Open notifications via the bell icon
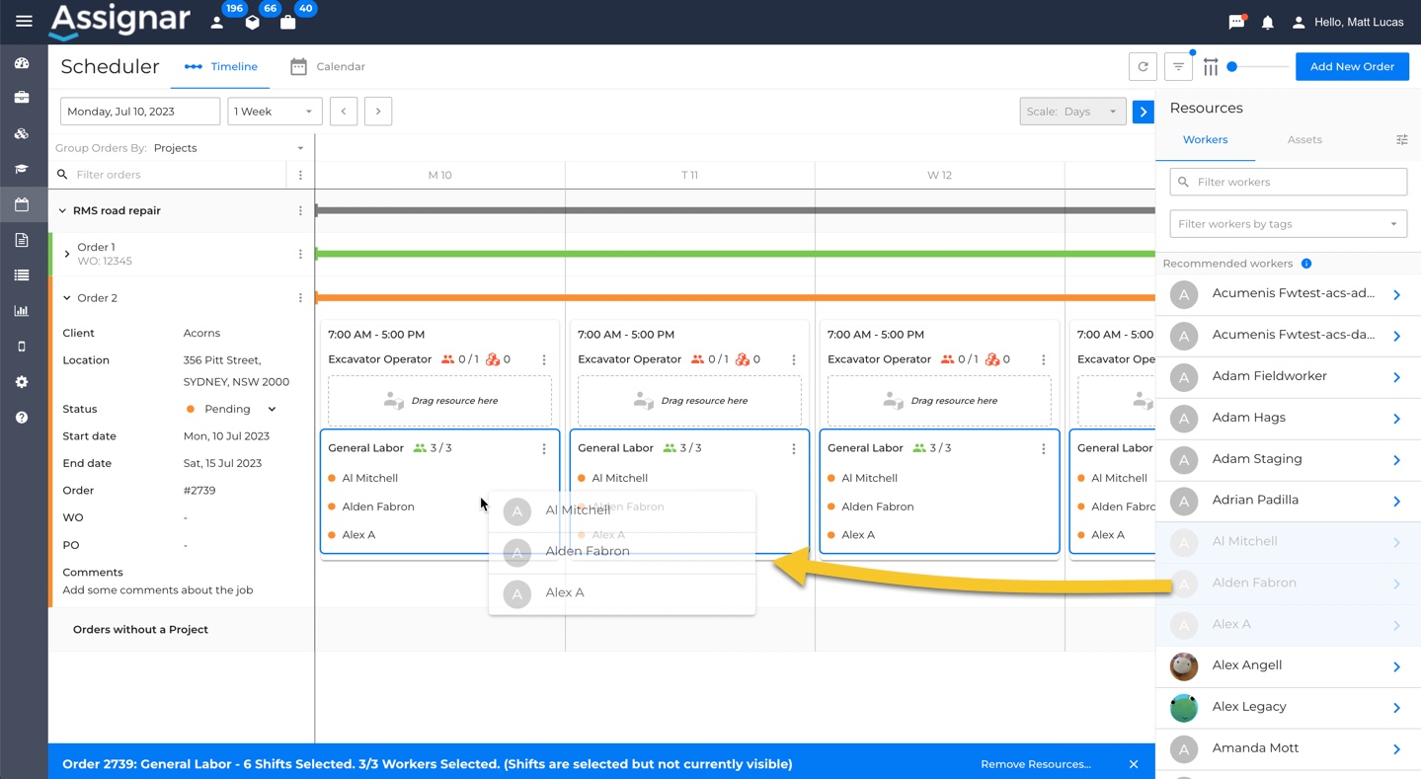 click(1267, 21)
